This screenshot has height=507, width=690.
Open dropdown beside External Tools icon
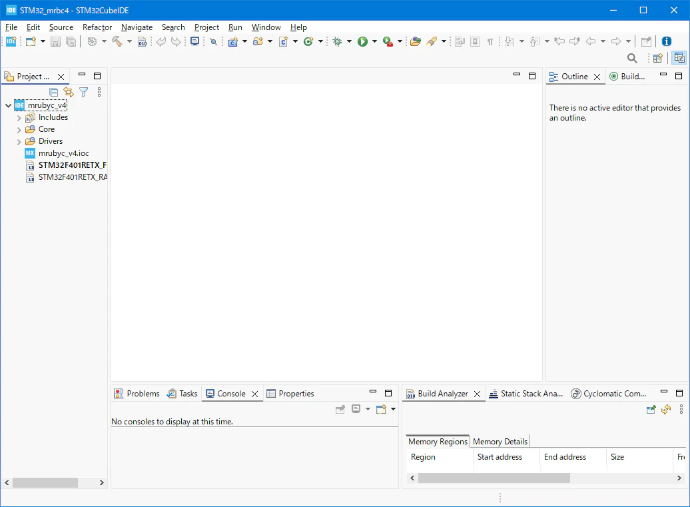pyautogui.click(x=400, y=41)
